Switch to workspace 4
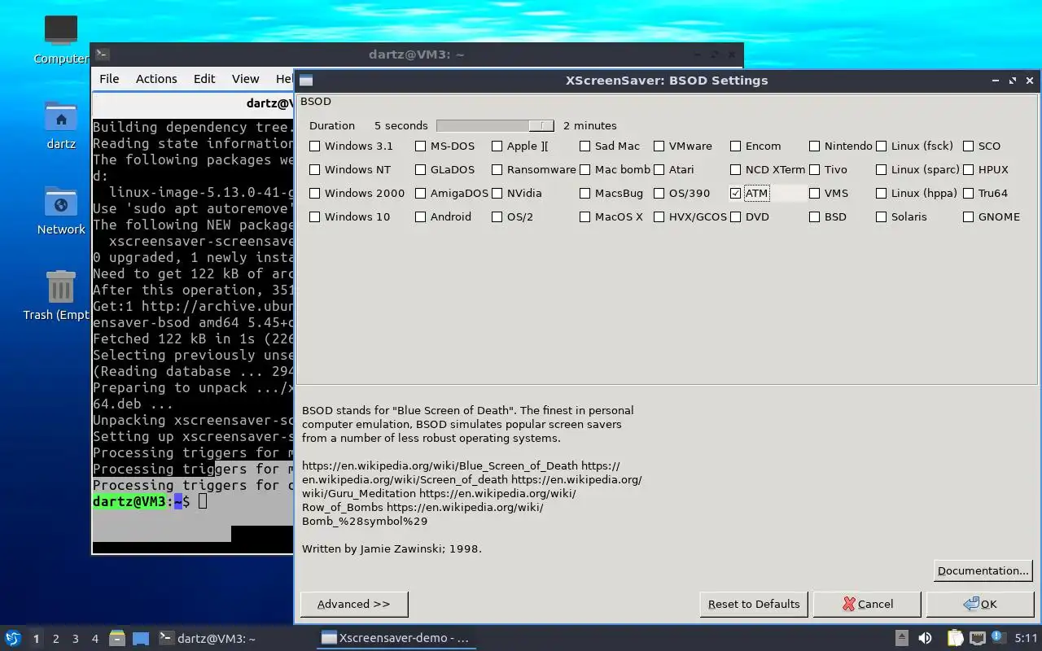 (94, 639)
